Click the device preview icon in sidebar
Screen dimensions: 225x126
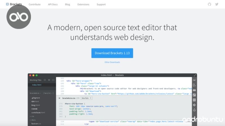coord(194,85)
